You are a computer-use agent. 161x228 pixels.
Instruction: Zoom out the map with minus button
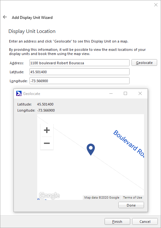click(x=47, y=143)
